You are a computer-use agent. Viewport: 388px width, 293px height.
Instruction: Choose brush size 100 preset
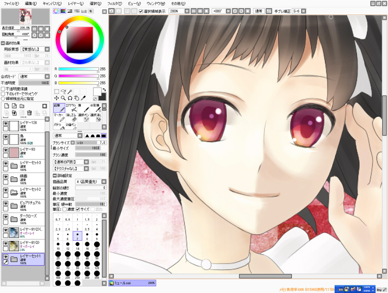(x=87, y=265)
